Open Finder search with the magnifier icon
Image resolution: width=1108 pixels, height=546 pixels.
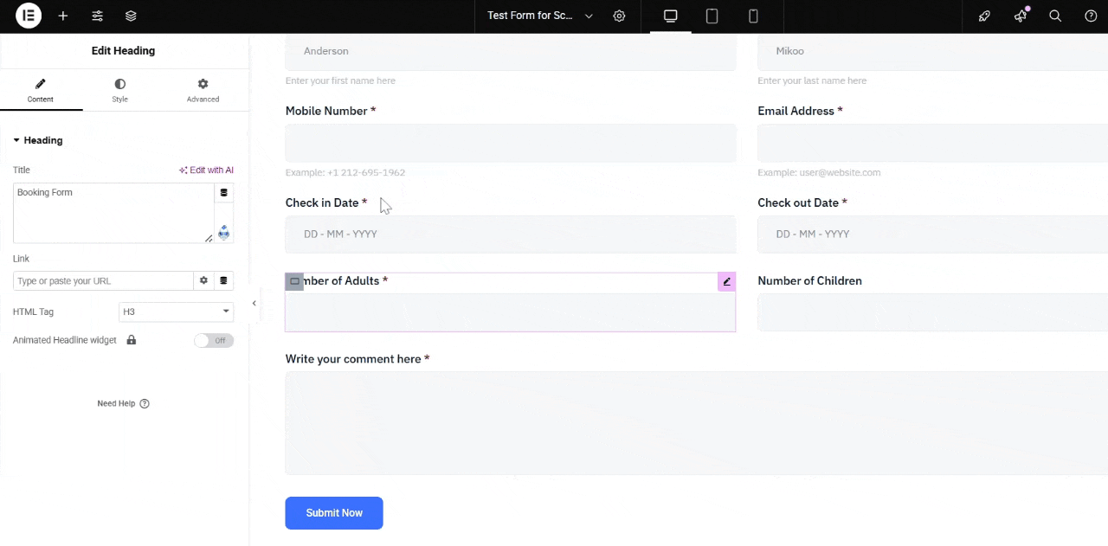coord(1055,16)
